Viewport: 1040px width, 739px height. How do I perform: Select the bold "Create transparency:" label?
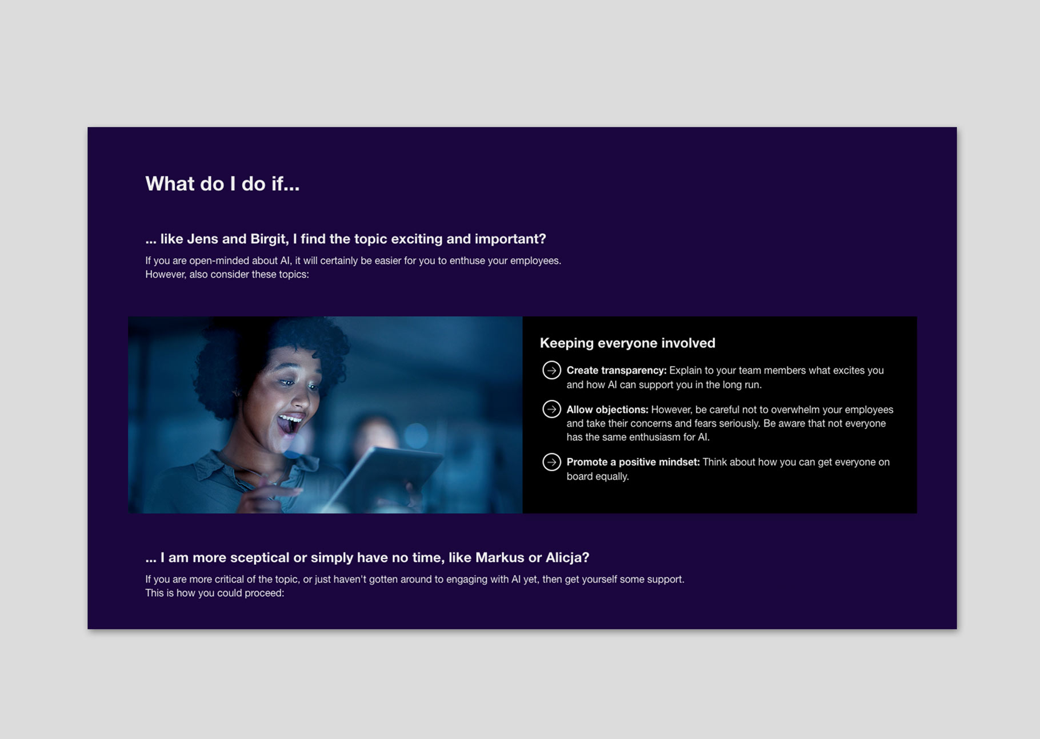point(616,371)
